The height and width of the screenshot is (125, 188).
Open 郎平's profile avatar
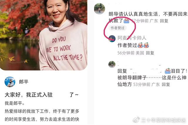pyautogui.click(x=10, y=82)
